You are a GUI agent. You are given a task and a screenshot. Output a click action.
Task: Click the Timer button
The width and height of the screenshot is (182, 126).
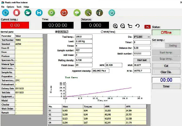pyautogui.click(x=166, y=86)
